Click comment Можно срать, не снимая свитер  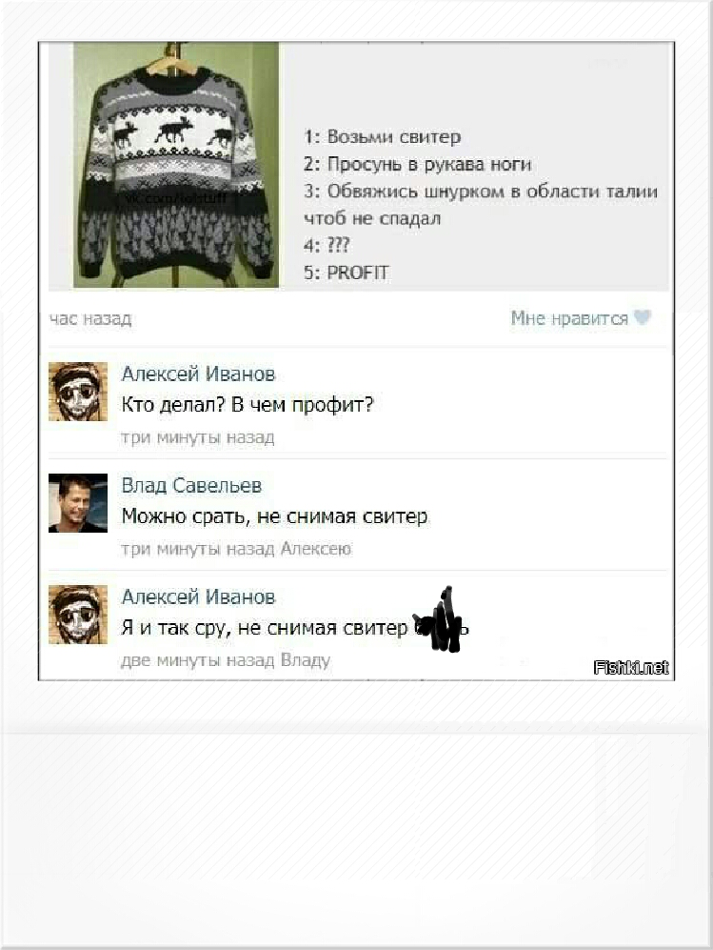point(275,516)
